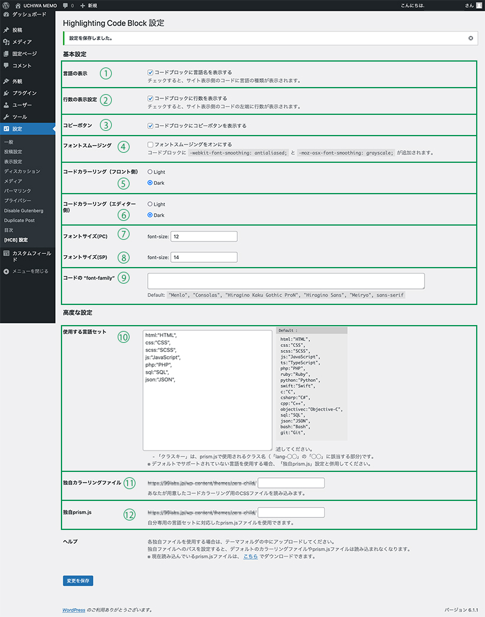Click the こちら download link
The height and width of the screenshot is (617, 485).
tap(250, 557)
